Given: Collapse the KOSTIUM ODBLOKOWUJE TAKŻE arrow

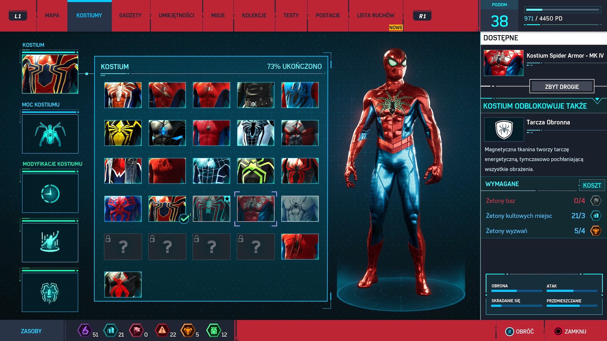Looking at the screenshot, I should coord(597,101).
